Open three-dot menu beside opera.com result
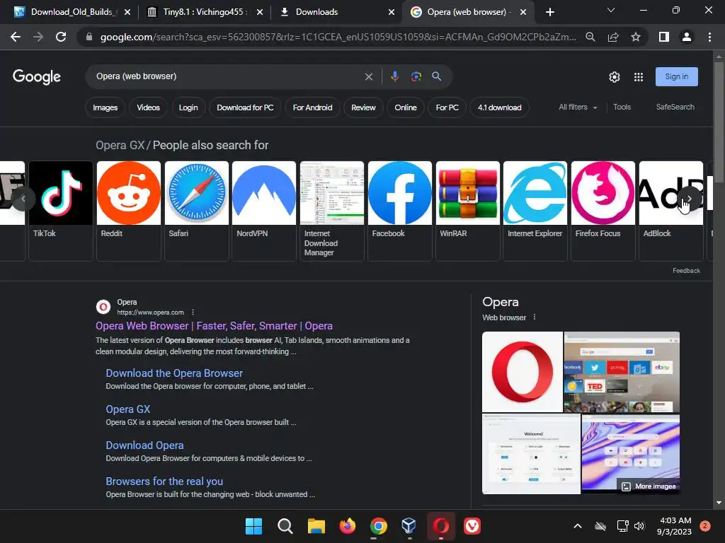Viewport: 725px width, 543px height. coord(193,313)
